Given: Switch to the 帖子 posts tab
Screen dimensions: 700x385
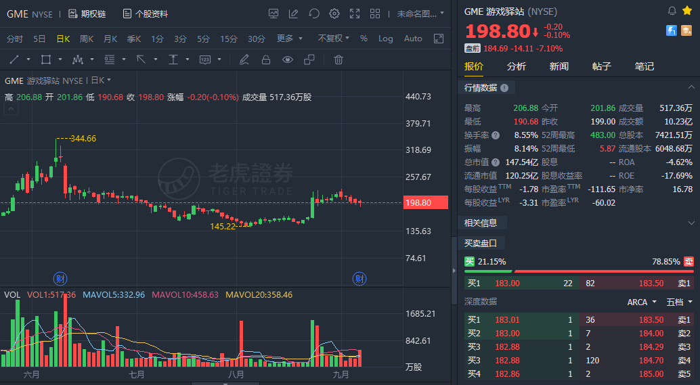Looking at the screenshot, I should (602, 66).
